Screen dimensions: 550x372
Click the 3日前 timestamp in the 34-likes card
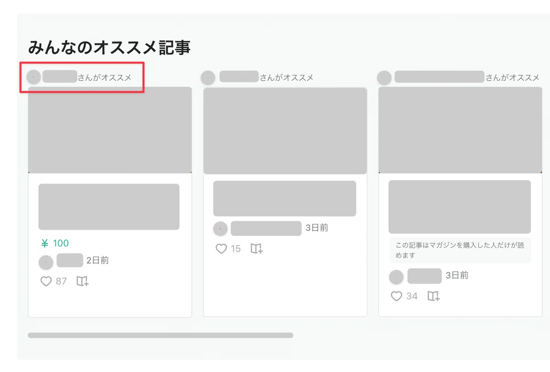[457, 275]
